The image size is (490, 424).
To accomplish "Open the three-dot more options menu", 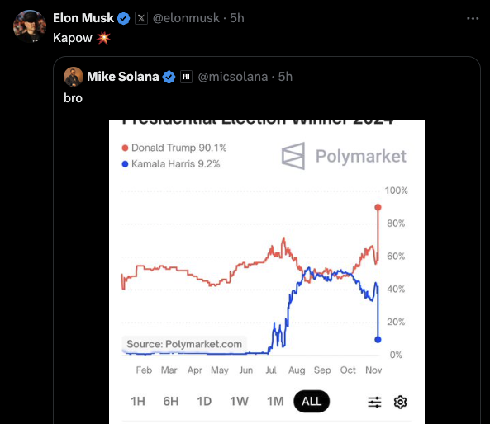I will (x=473, y=19).
